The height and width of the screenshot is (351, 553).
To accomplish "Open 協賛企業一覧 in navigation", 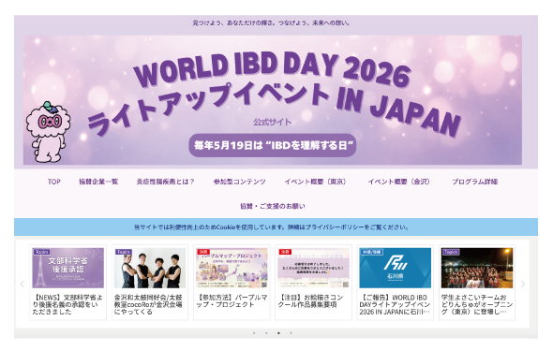I will tap(98, 182).
